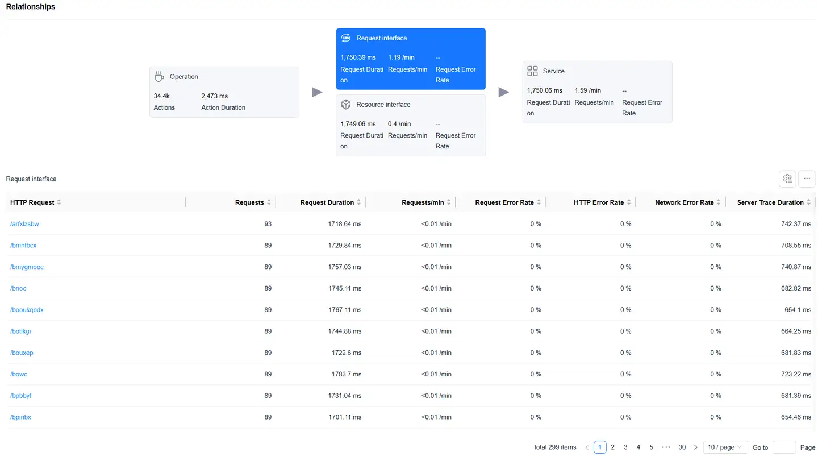The width and height of the screenshot is (818, 460).
Task: Click the Go to page input field
Action: point(784,447)
